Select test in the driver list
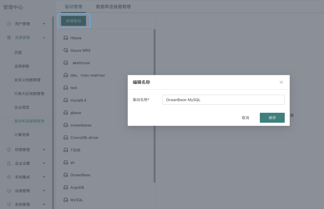 [x=74, y=88]
